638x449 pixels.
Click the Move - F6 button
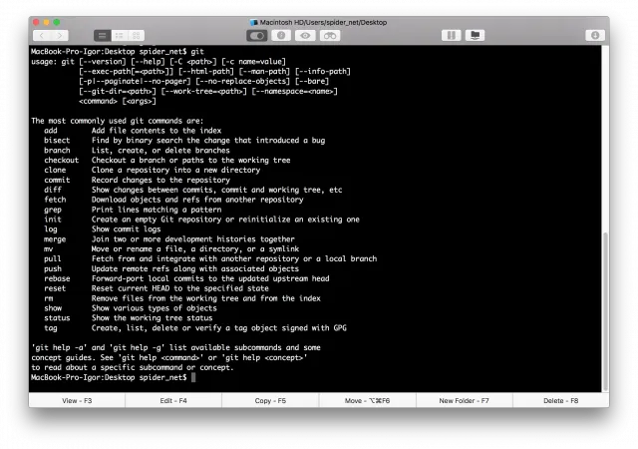(x=367, y=400)
